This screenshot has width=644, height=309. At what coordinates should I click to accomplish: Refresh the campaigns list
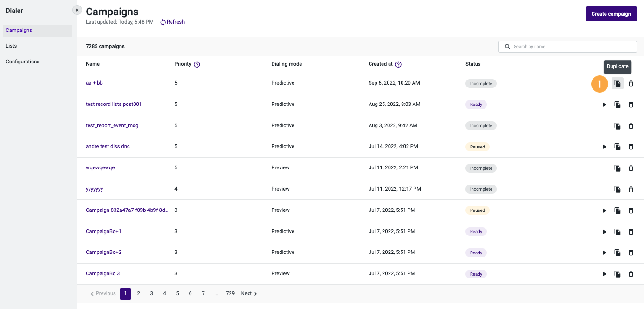pyautogui.click(x=172, y=22)
